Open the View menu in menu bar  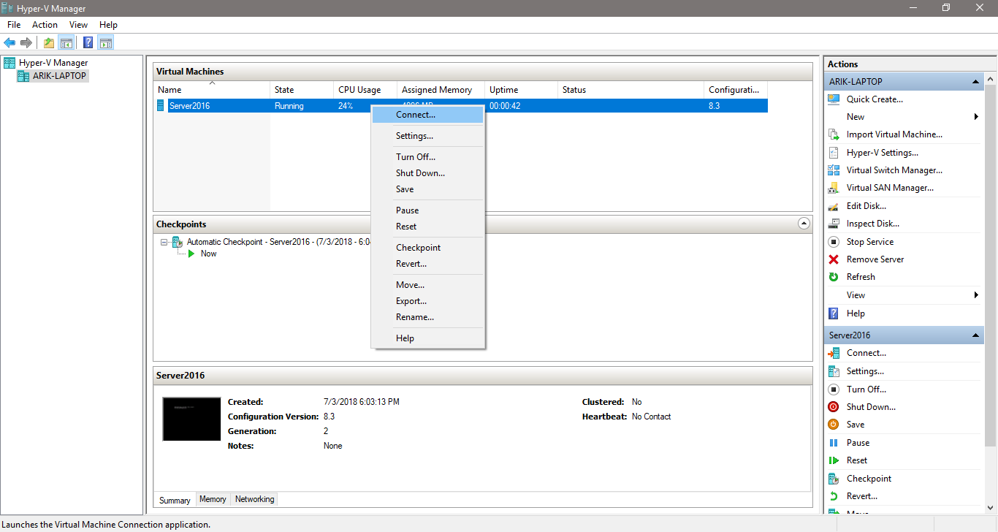click(x=78, y=25)
